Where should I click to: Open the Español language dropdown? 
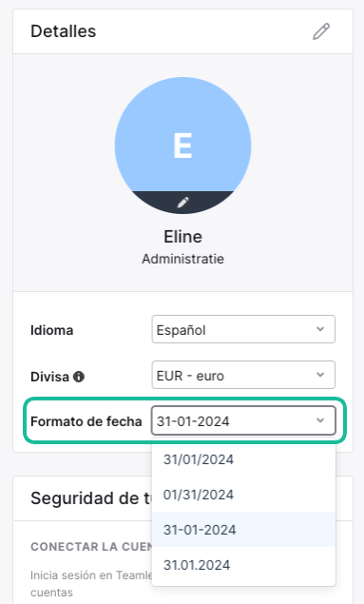(243, 329)
